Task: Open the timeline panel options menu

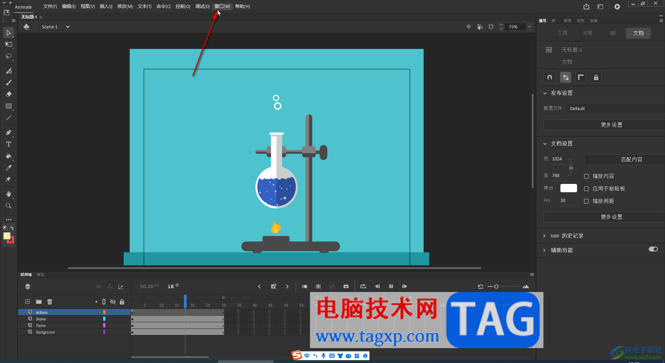Action: tap(532, 275)
